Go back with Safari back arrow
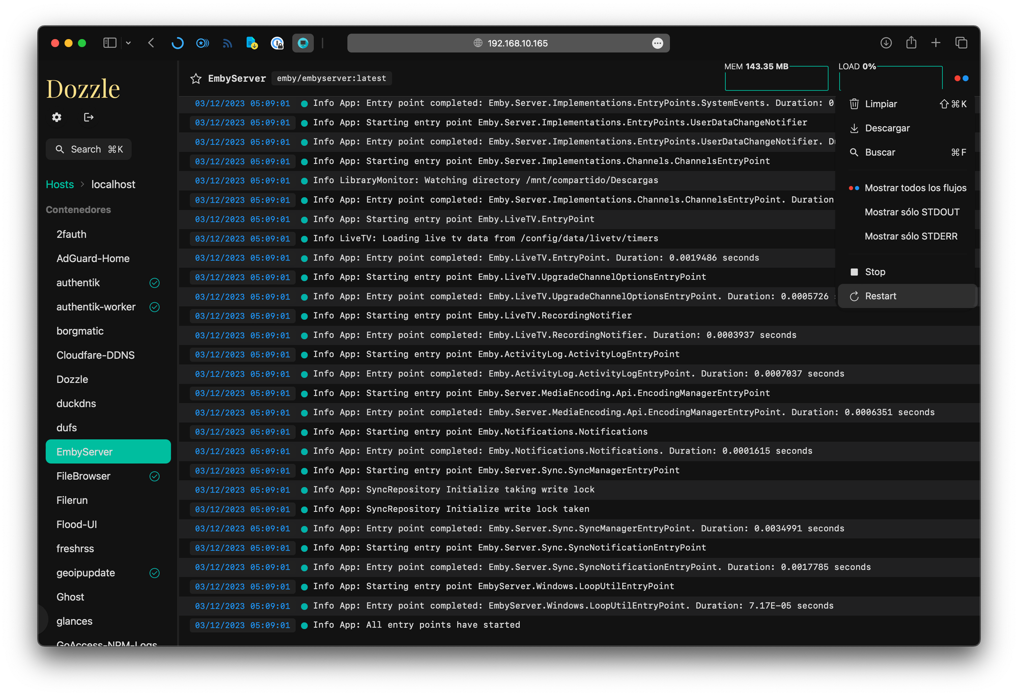This screenshot has height=696, width=1018. (x=151, y=43)
